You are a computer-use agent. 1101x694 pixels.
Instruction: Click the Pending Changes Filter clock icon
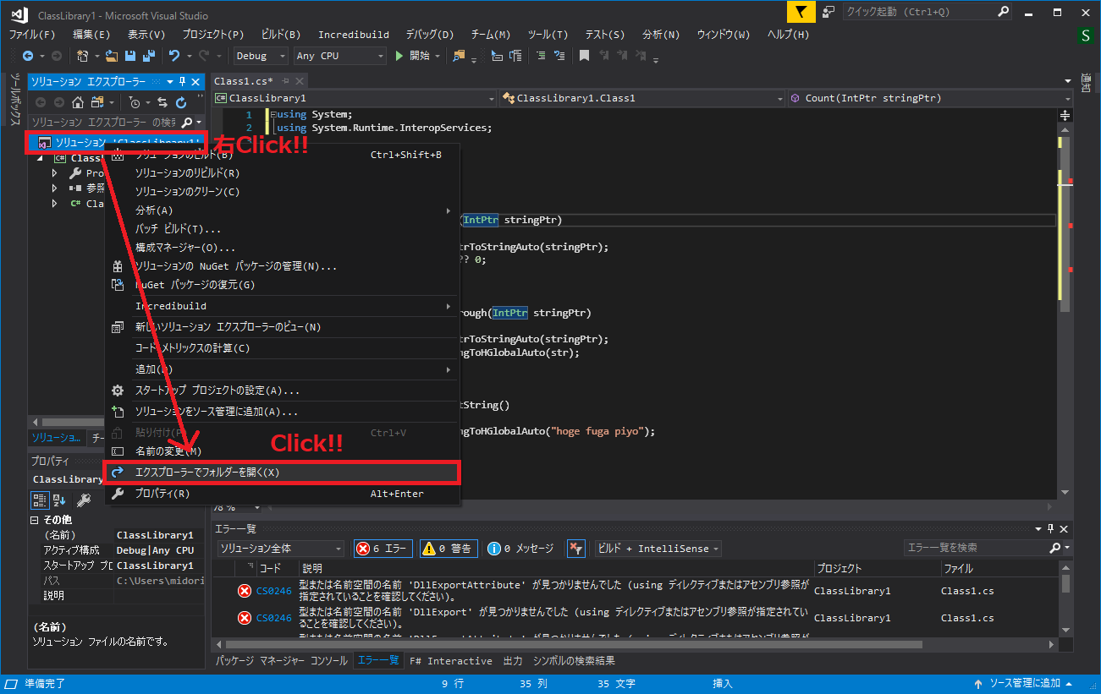pos(134,102)
